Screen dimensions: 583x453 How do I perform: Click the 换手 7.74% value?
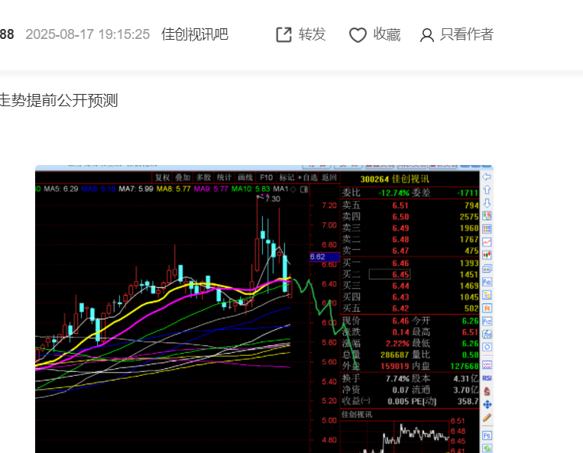[x=397, y=379]
